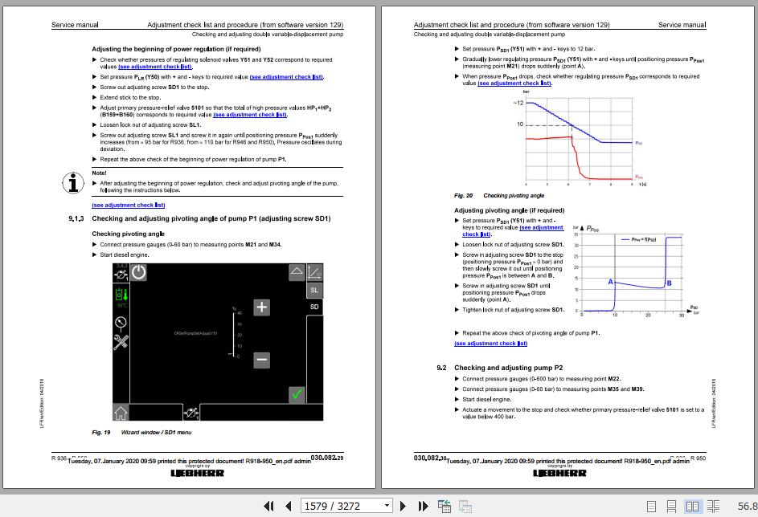Screen dimensions: 758x517
Task: Click the go-to-previous-view icon in bottom toolbar
Action: (445, 506)
